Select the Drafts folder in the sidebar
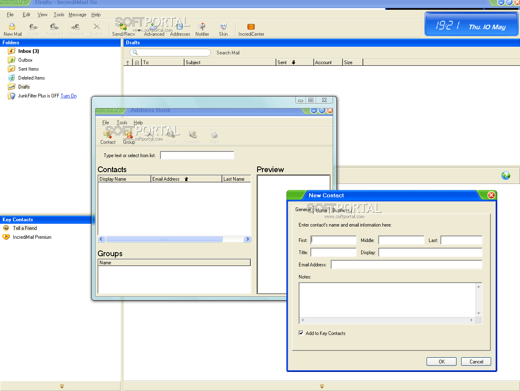The width and height of the screenshot is (520, 391). 24,87
